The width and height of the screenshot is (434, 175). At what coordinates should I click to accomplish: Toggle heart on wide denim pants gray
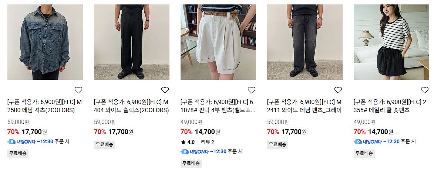coord(338,90)
